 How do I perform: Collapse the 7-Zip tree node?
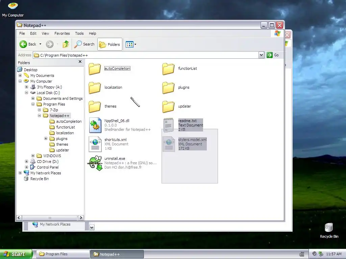39,110
